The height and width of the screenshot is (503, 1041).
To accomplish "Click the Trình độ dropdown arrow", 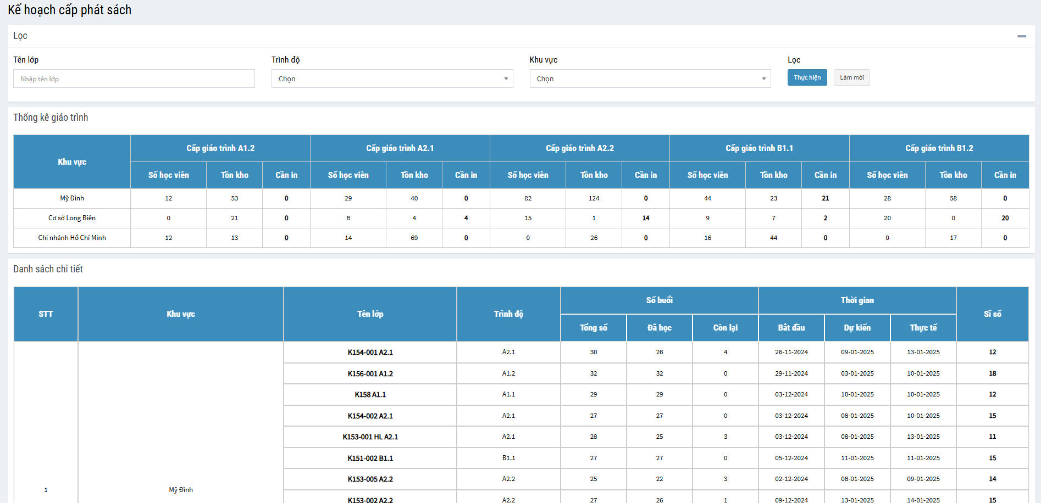I will point(506,79).
